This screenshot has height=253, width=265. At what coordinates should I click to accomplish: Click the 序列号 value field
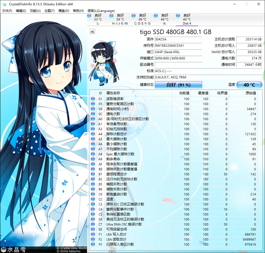(x=179, y=46)
